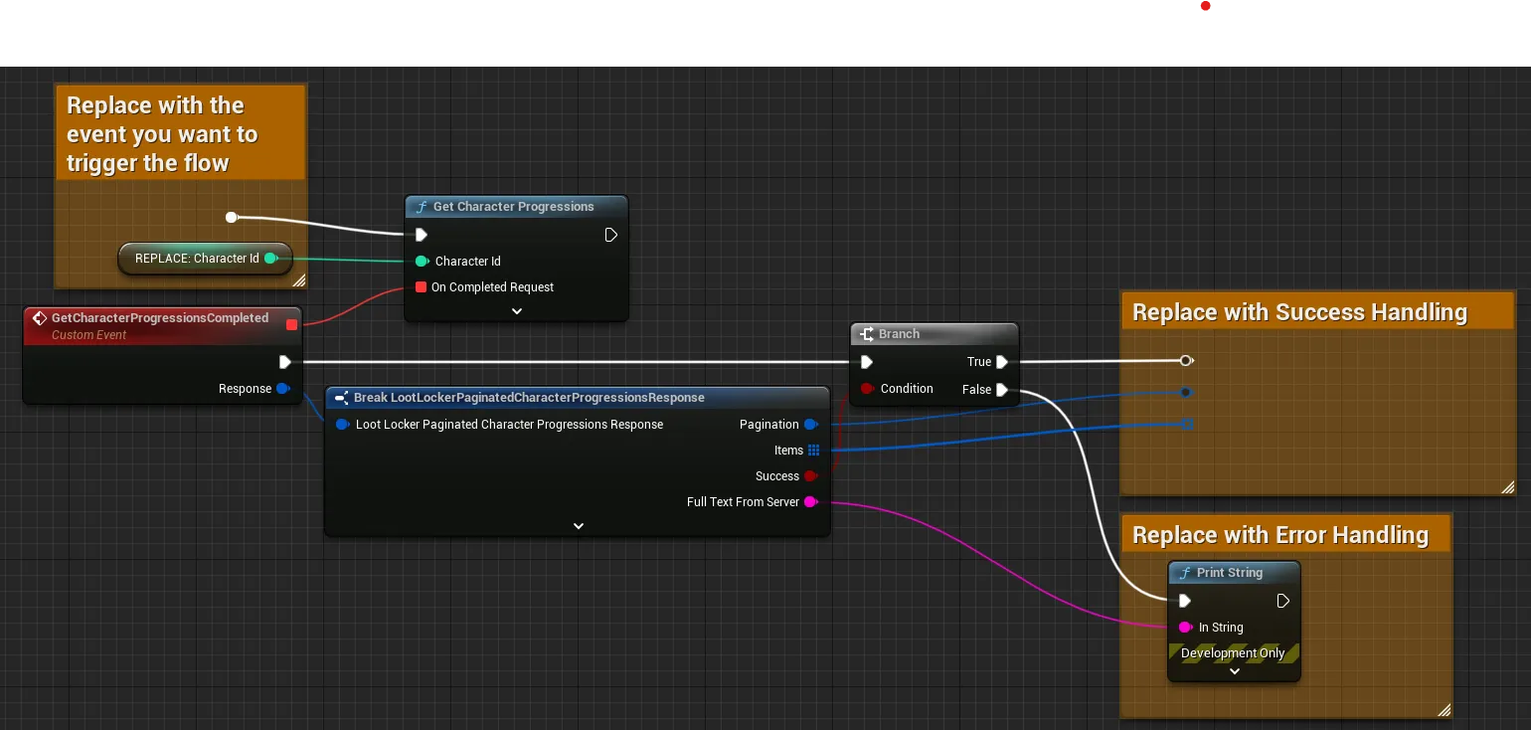
Task: Click the Branch exec input pin
Action: 866,362
